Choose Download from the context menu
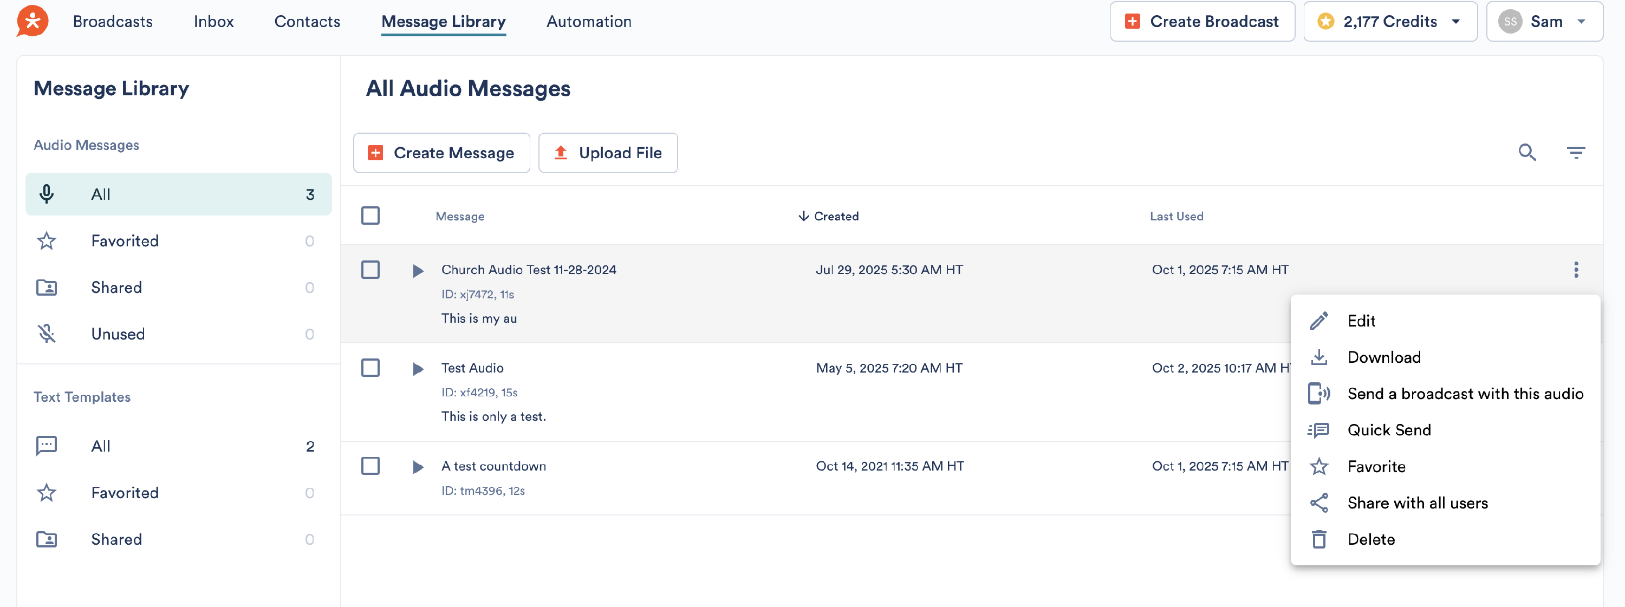The height and width of the screenshot is (607, 1625). point(1383,357)
